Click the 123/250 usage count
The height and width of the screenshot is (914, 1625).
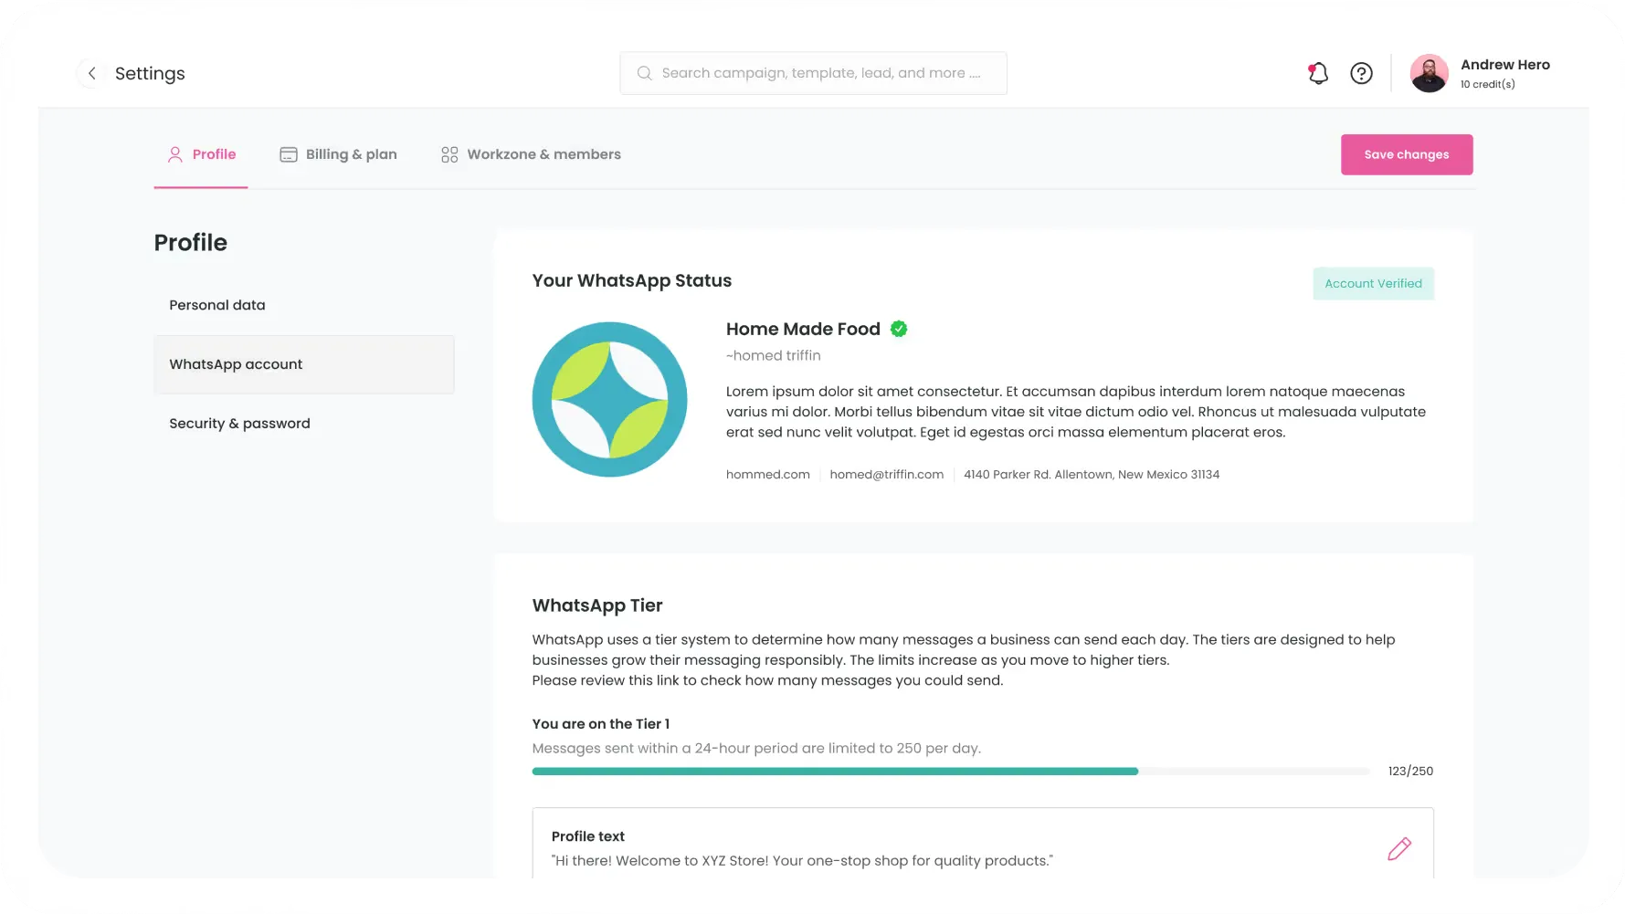click(x=1410, y=772)
